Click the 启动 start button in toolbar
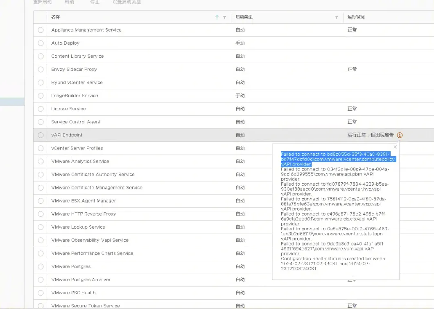434x309 pixels. click(x=69, y=2)
